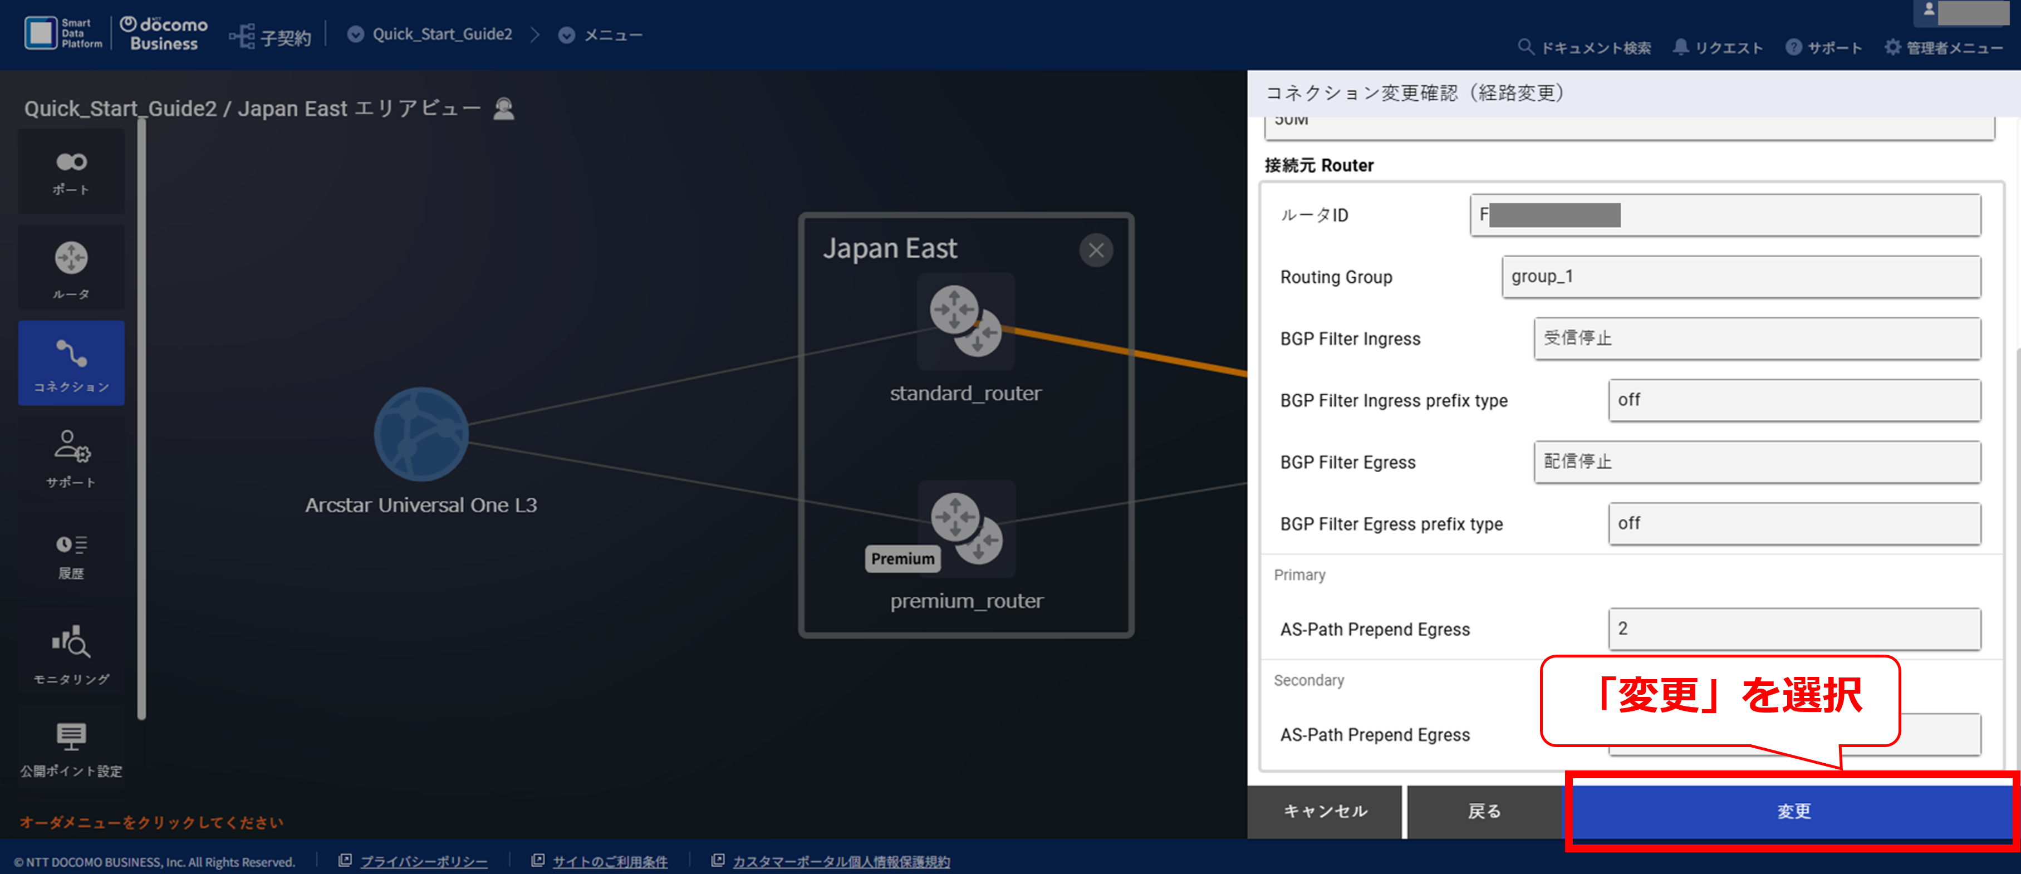2021x874 pixels.
Task: Click the Secondary section label
Action: tap(1308, 680)
